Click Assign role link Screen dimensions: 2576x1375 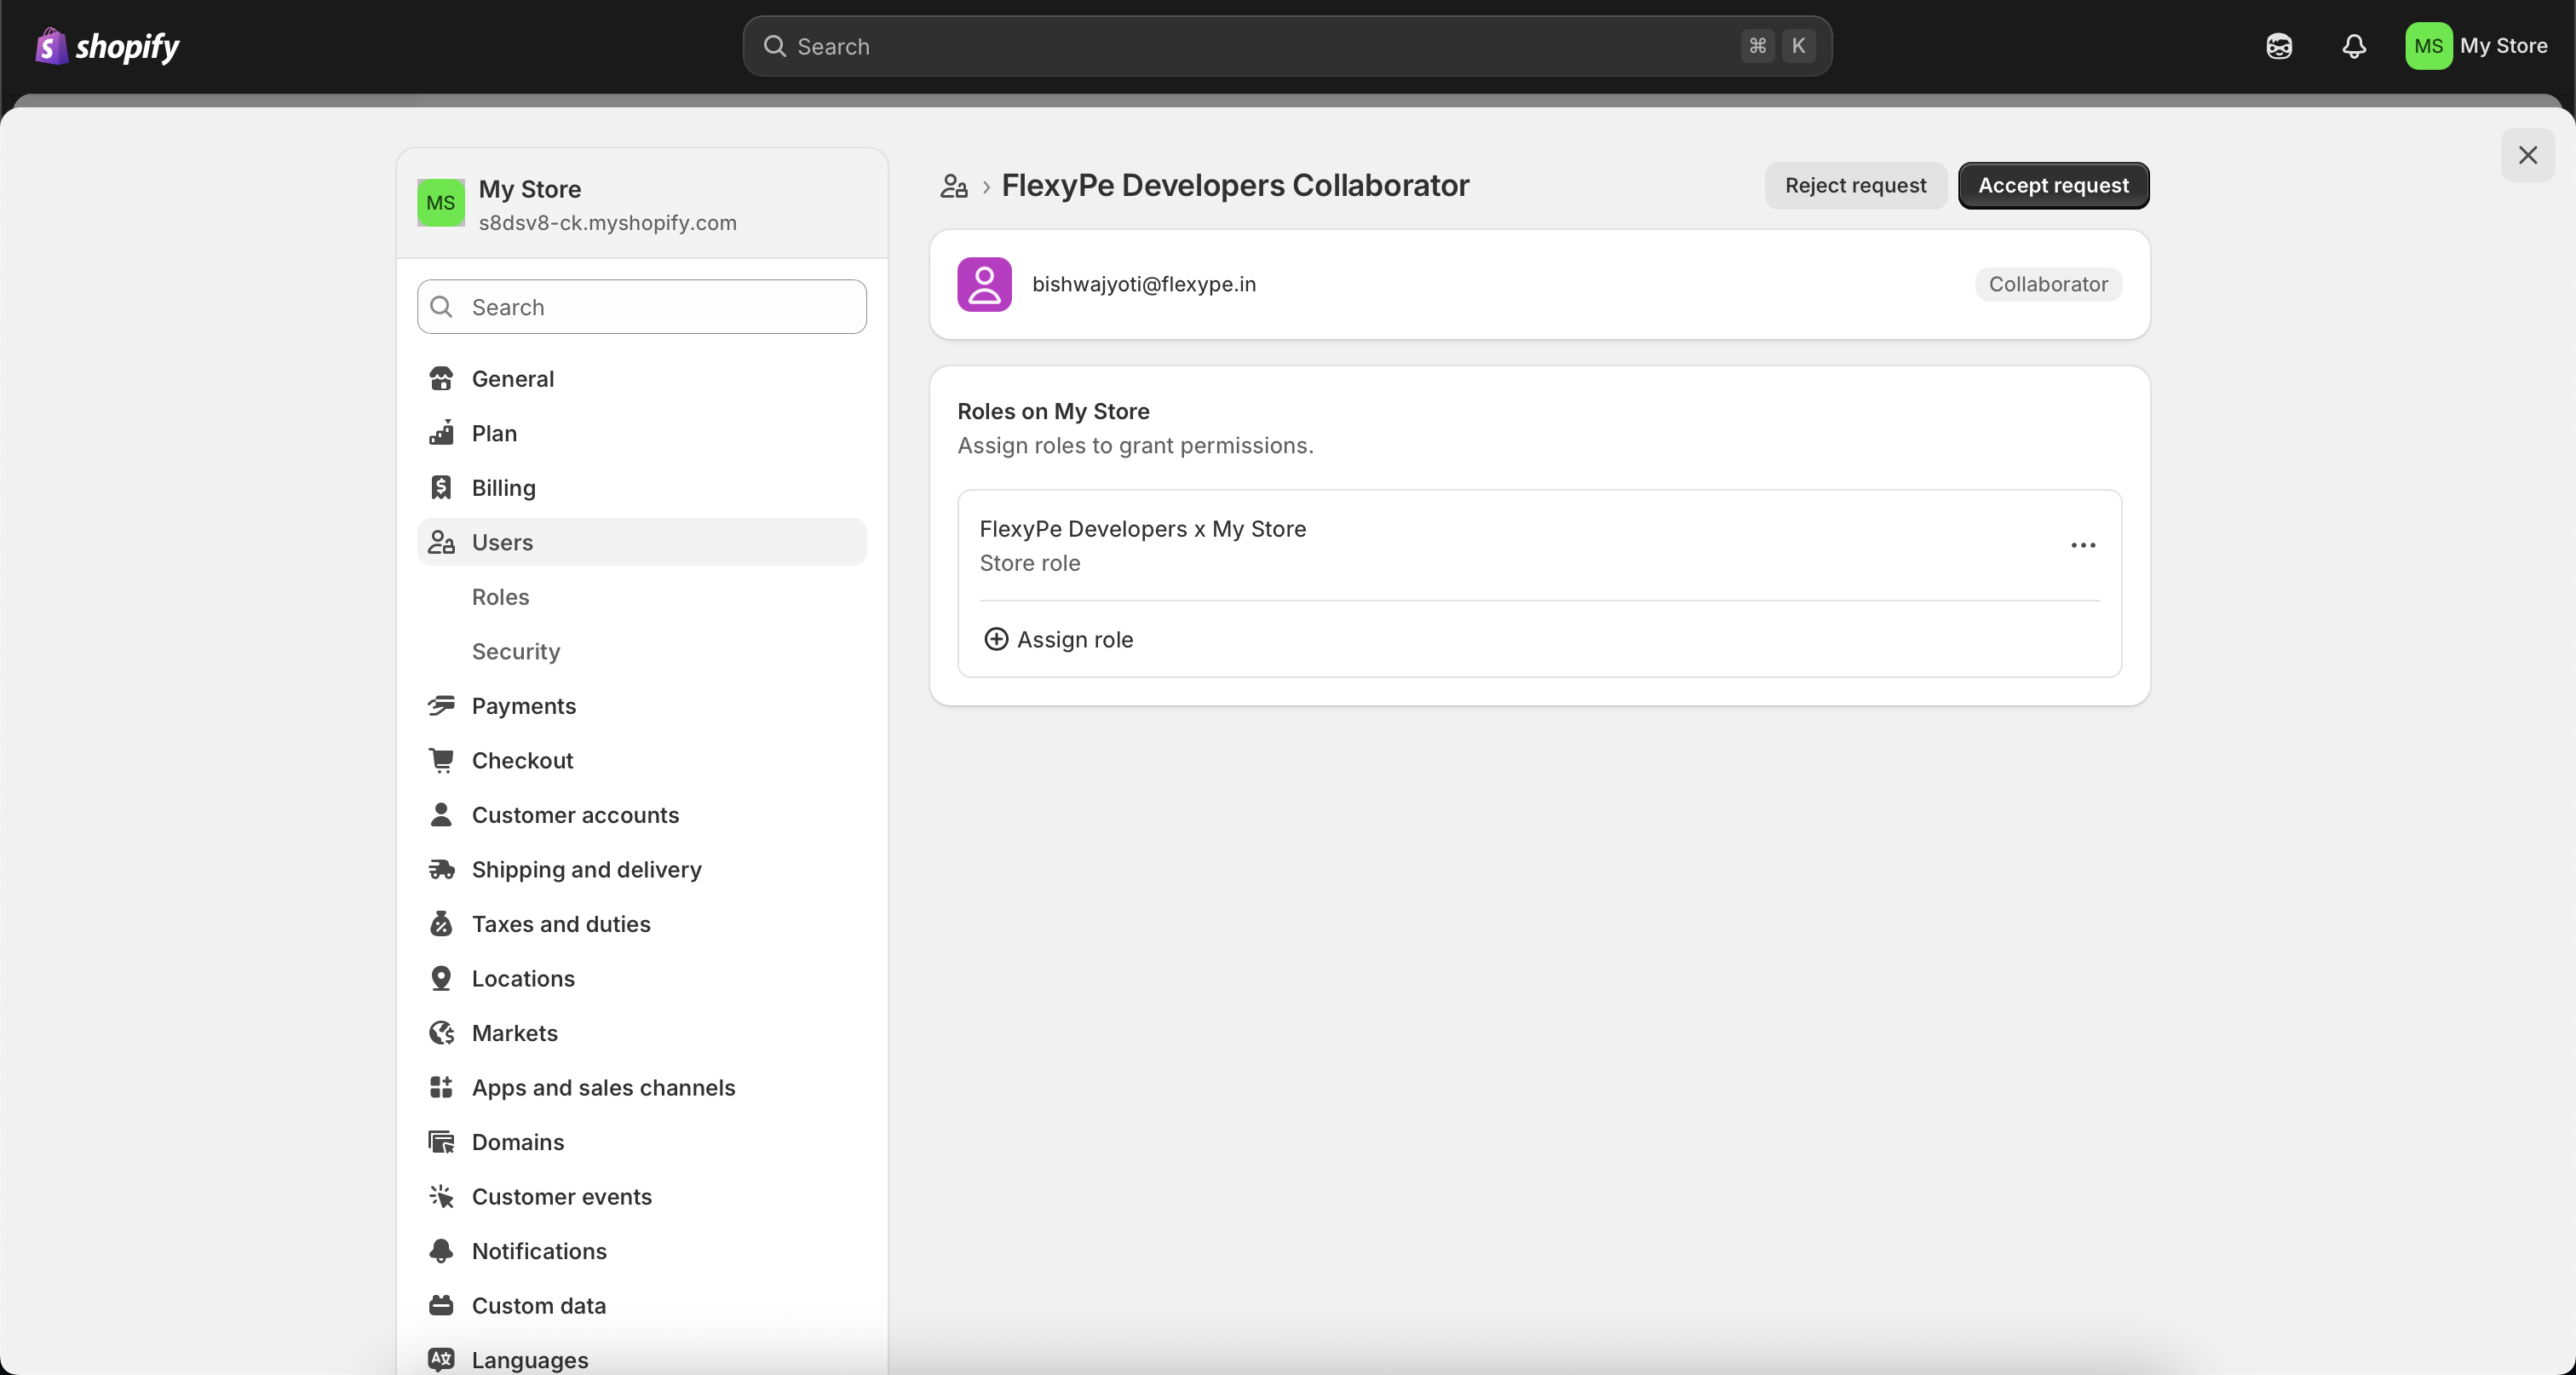click(1074, 639)
